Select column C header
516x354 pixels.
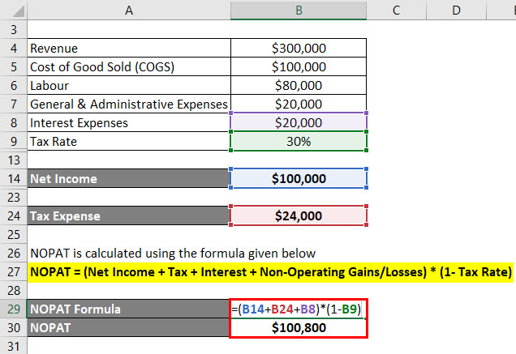coord(396,10)
